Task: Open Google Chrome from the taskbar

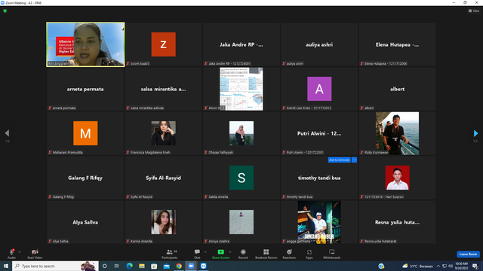Action: pos(179,266)
